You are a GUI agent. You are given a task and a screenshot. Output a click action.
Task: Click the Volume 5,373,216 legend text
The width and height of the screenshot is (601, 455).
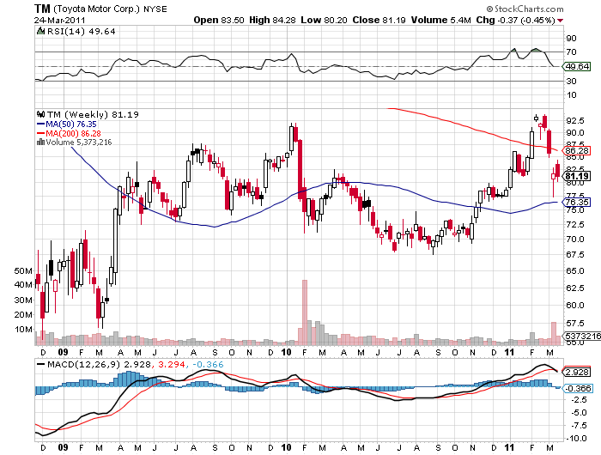click(x=79, y=143)
